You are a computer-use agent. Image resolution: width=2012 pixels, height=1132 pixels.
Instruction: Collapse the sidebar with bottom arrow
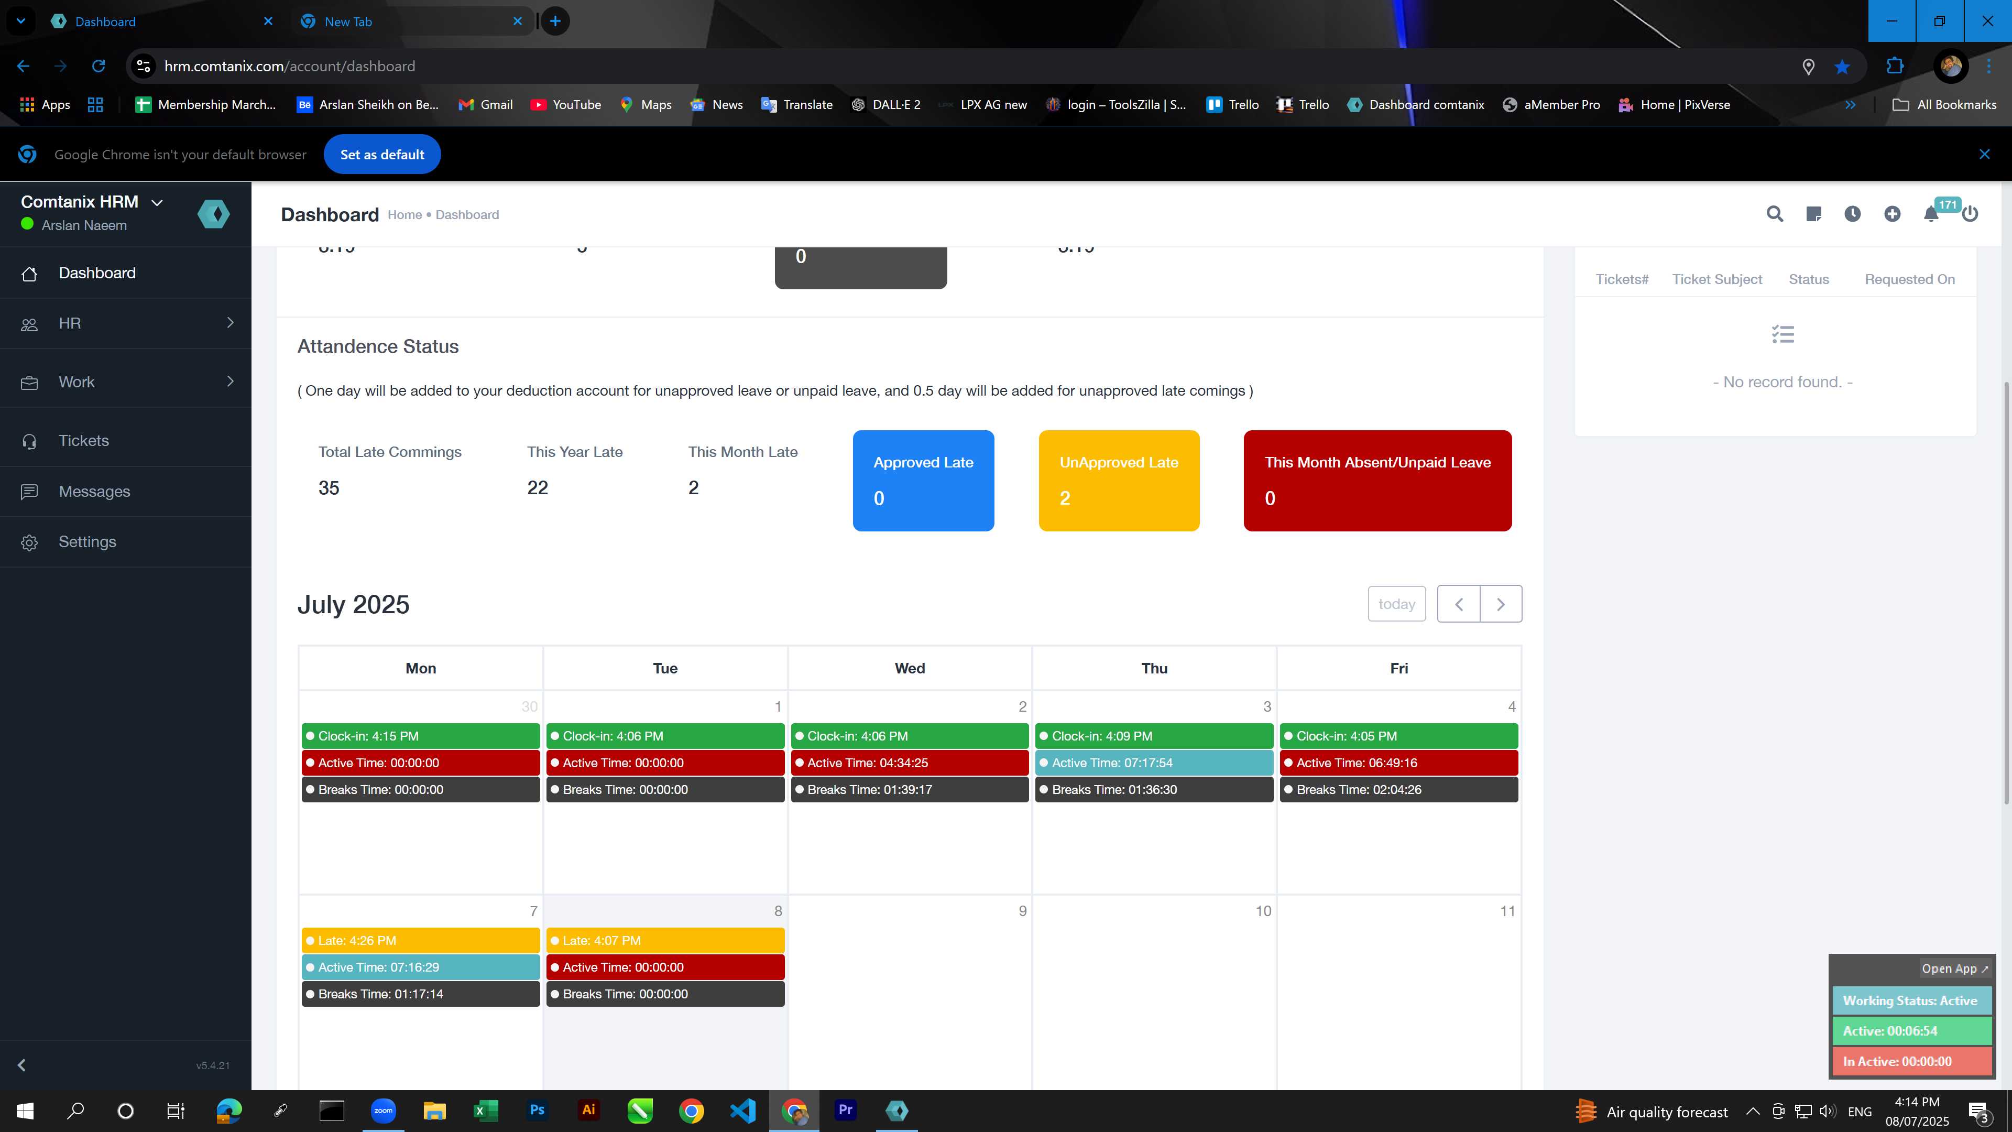click(x=22, y=1065)
